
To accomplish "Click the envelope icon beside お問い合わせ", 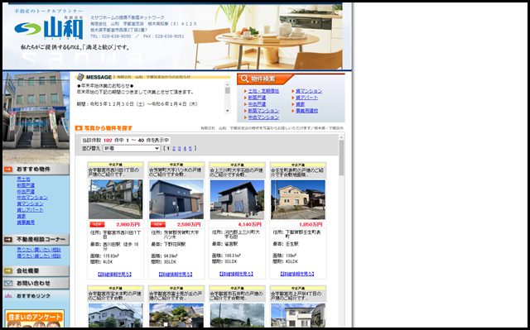I will click(8, 284).
